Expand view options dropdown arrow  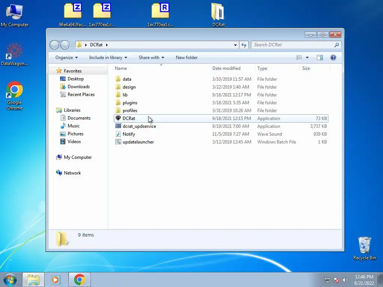coord(307,58)
